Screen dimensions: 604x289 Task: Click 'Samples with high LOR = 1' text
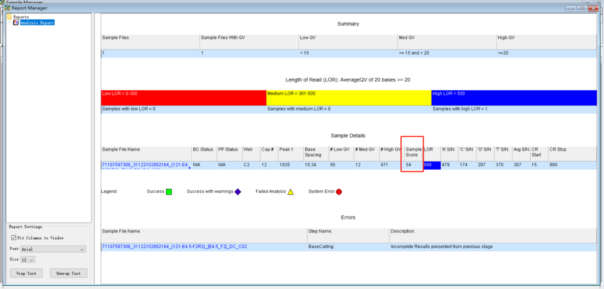[460, 109]
